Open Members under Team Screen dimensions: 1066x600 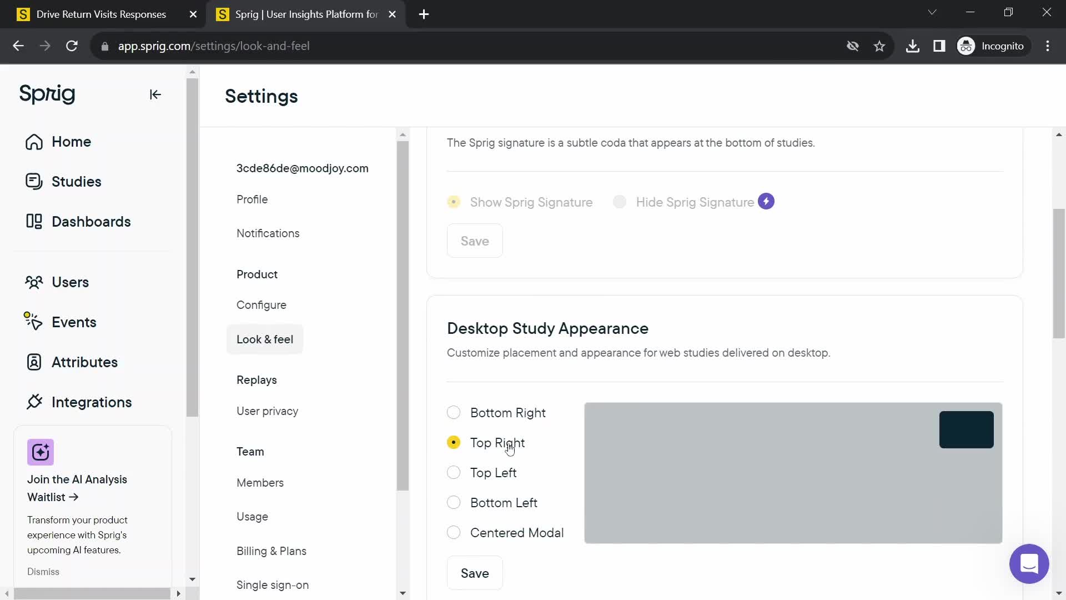pyautogui.click(x=260, y=483)
